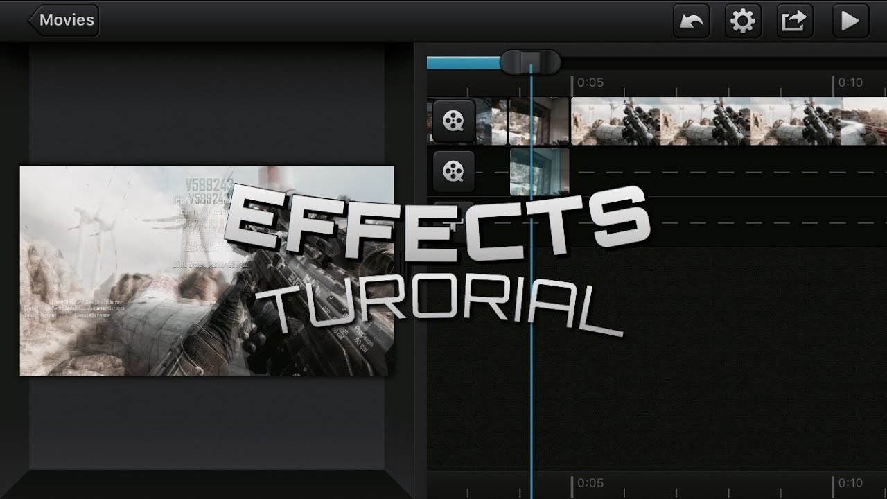Click the 0:05 marker on bottom ruler
The width and height of the screenshot is (887, 499).
590,483
